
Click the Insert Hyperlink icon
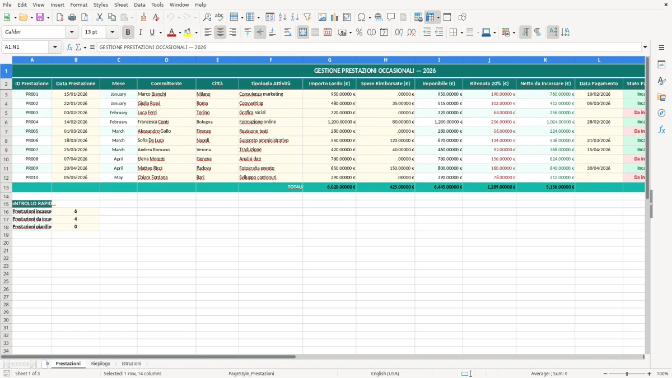(379, 17)
